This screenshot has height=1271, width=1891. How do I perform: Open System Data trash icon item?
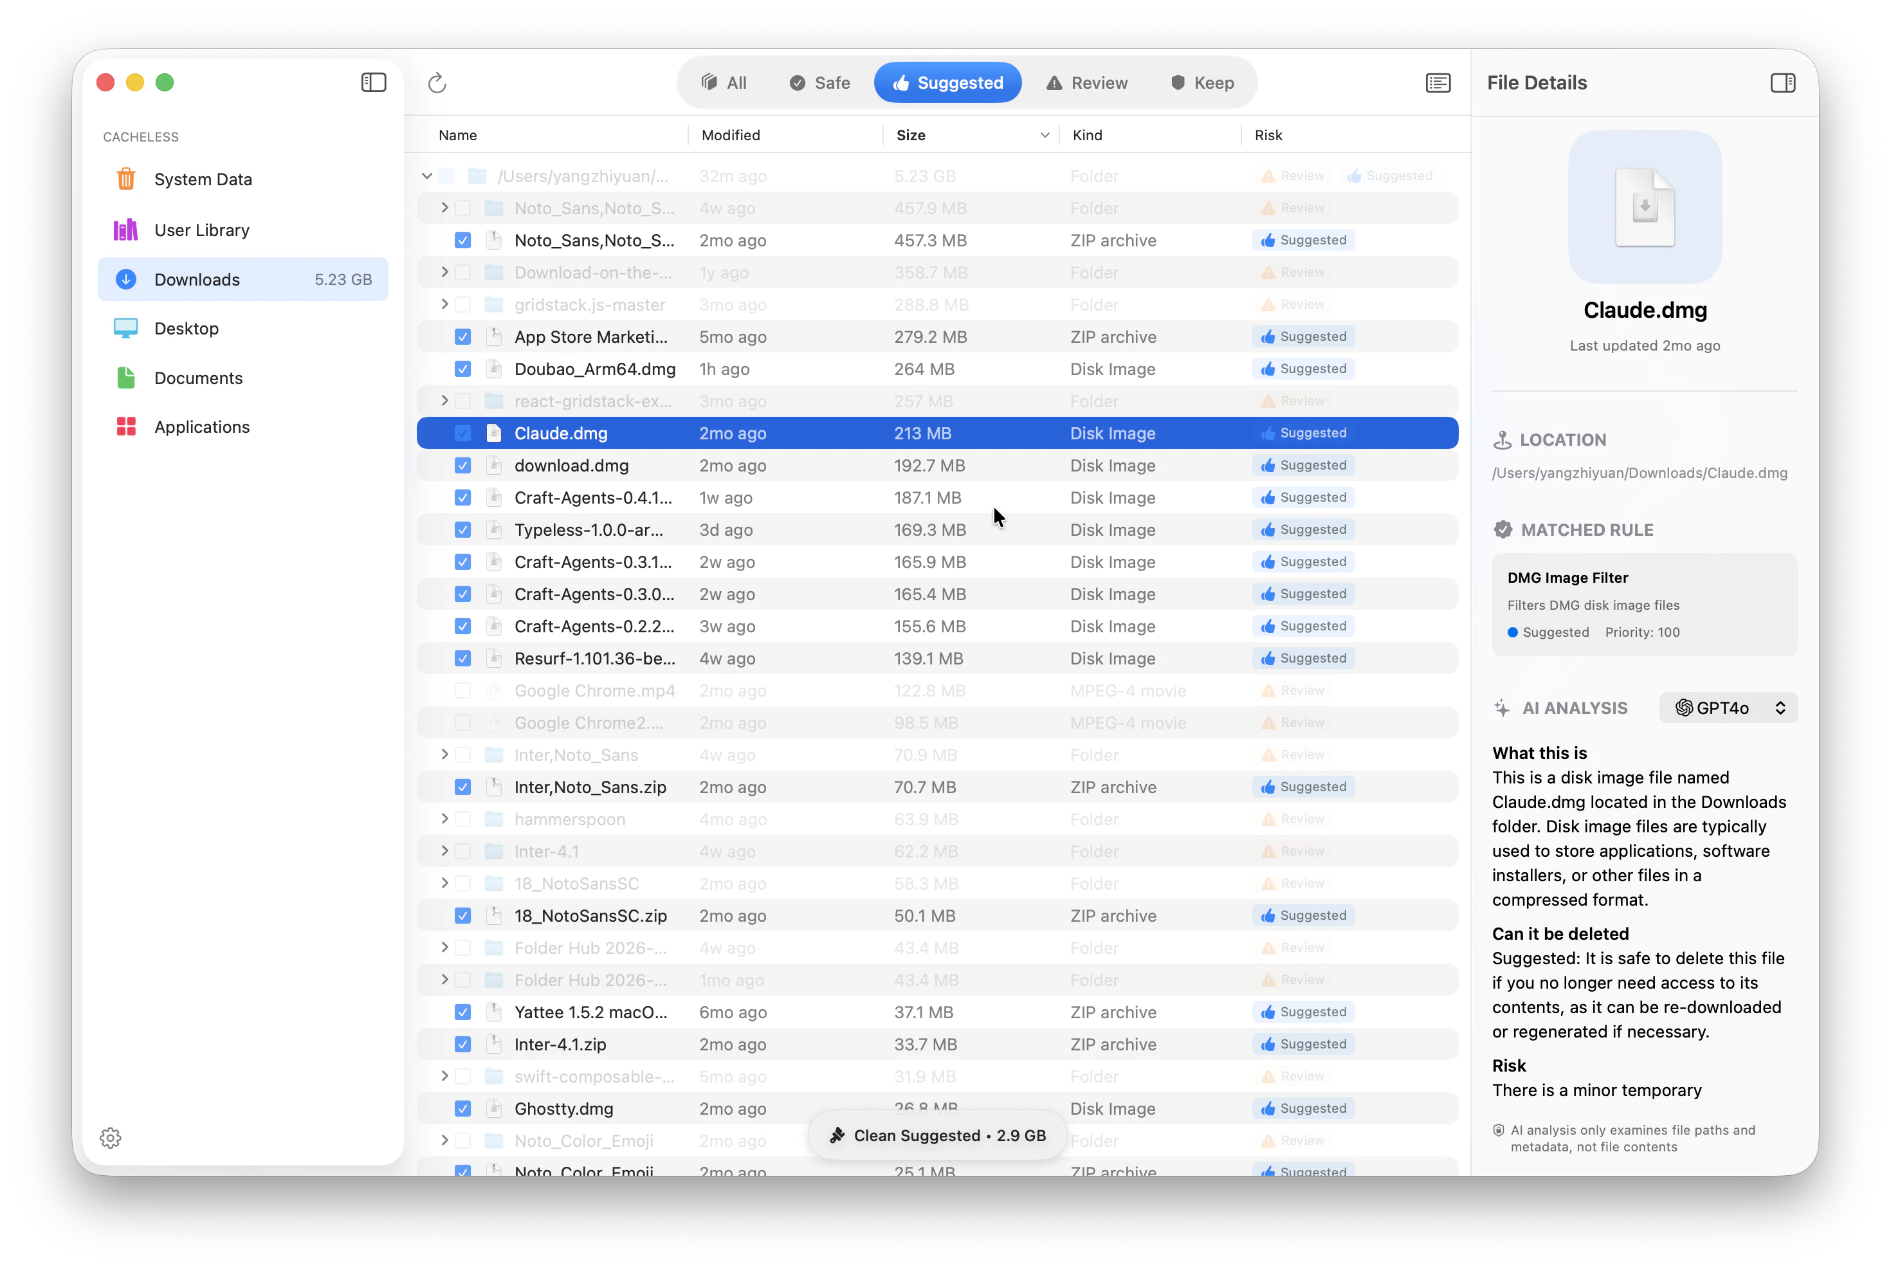coord(125,179)
